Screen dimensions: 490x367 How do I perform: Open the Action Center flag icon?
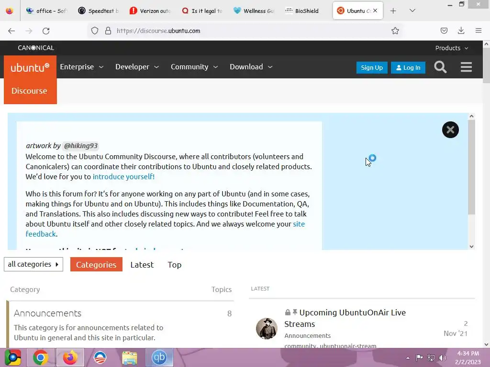point(419,357)
